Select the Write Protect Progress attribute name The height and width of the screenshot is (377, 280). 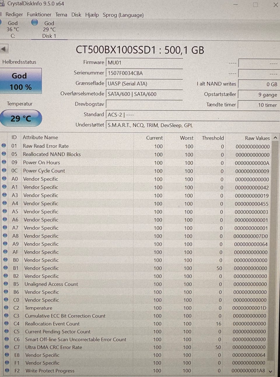(x=50, y=371)
